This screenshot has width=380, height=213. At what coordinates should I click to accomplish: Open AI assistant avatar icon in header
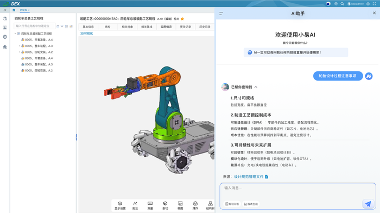[x=328, y=4]
